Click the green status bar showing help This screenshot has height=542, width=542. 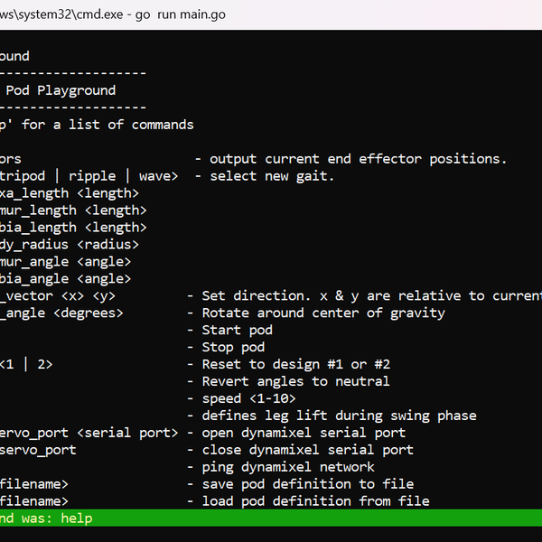[271, 518]
